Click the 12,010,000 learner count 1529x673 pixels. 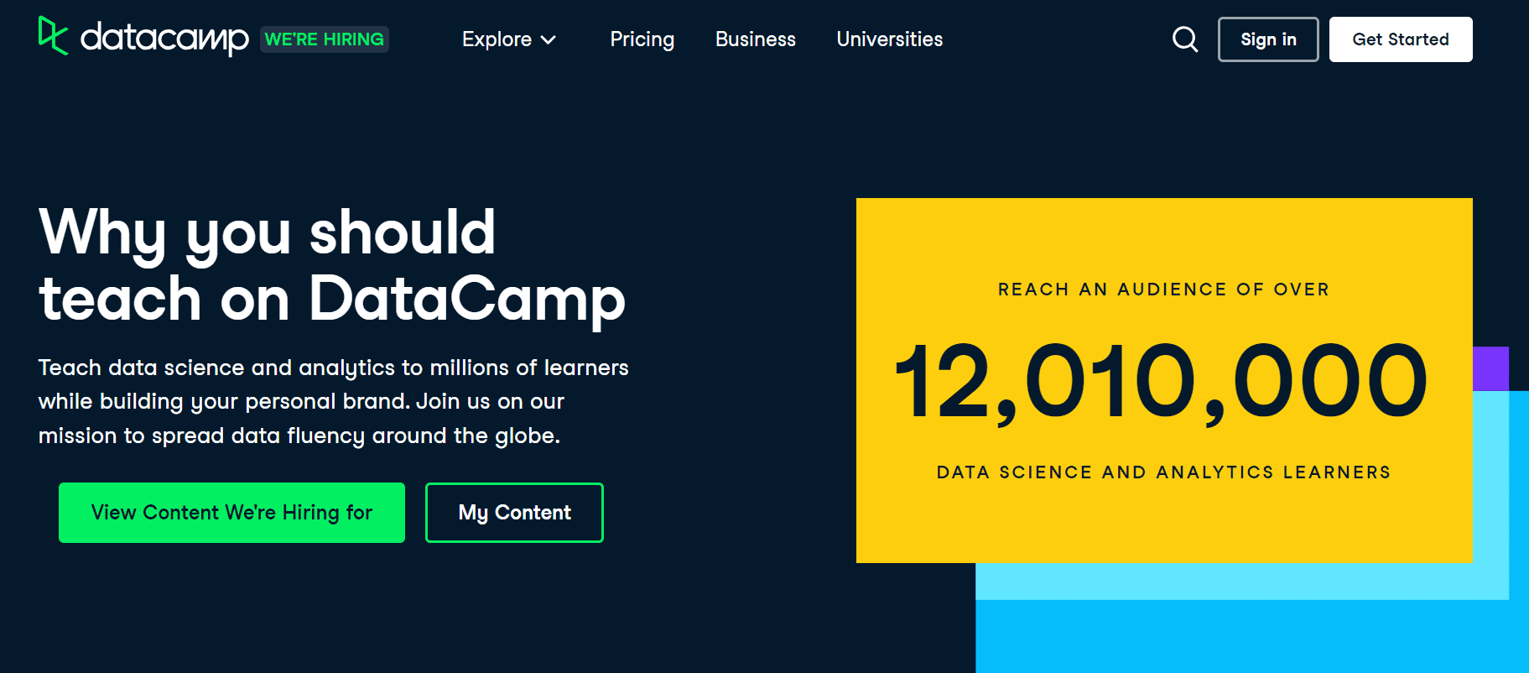(1162, 383)
